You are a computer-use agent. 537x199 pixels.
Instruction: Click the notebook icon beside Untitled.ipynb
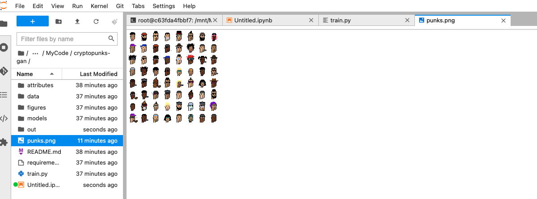21,185
